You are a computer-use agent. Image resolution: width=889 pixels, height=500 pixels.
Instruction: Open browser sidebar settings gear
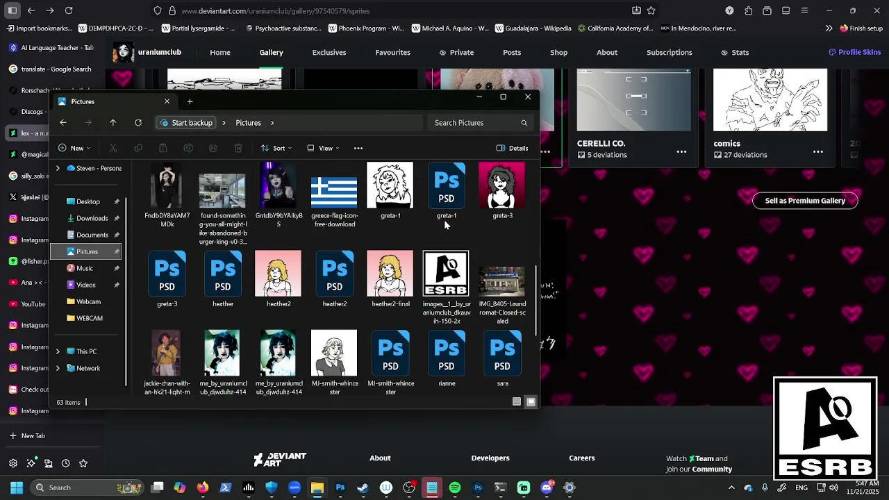pos(13,463)
